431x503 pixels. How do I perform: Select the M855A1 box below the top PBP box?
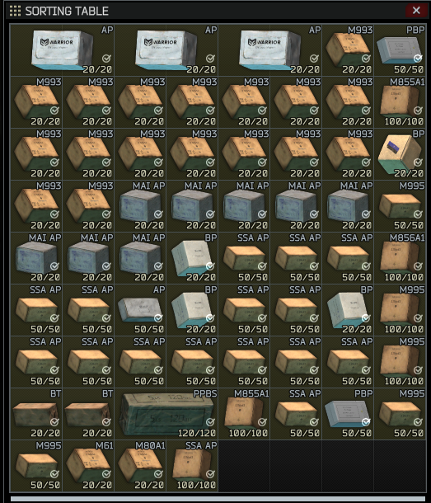pyautogui.click(x=400, y=102)
